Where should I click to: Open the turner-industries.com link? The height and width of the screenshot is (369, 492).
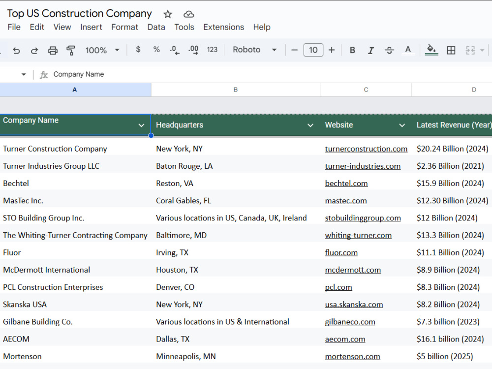(x=363, y=166)
